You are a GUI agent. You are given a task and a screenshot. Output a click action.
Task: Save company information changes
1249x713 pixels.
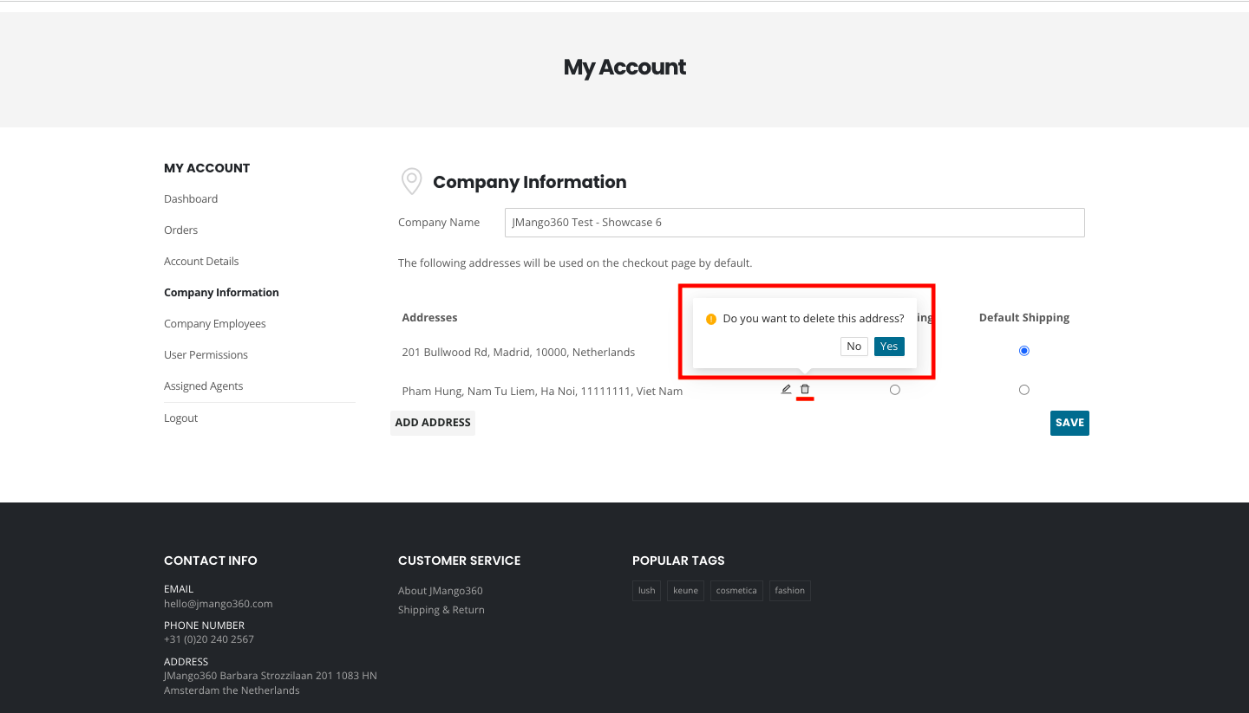point(1069,423)
